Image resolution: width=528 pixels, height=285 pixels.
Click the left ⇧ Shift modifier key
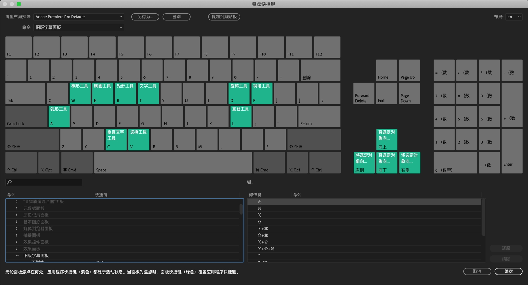(x=32, y=140)
